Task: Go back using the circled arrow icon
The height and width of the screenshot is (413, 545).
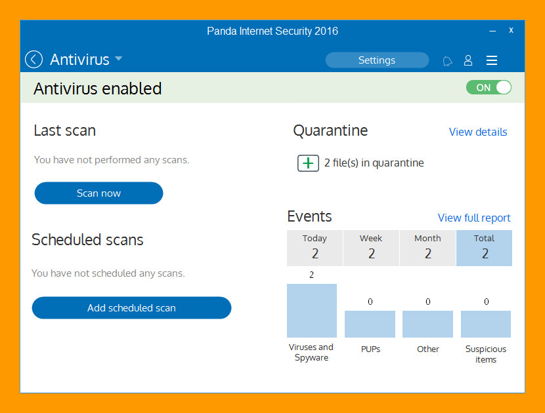Action: 33,60
